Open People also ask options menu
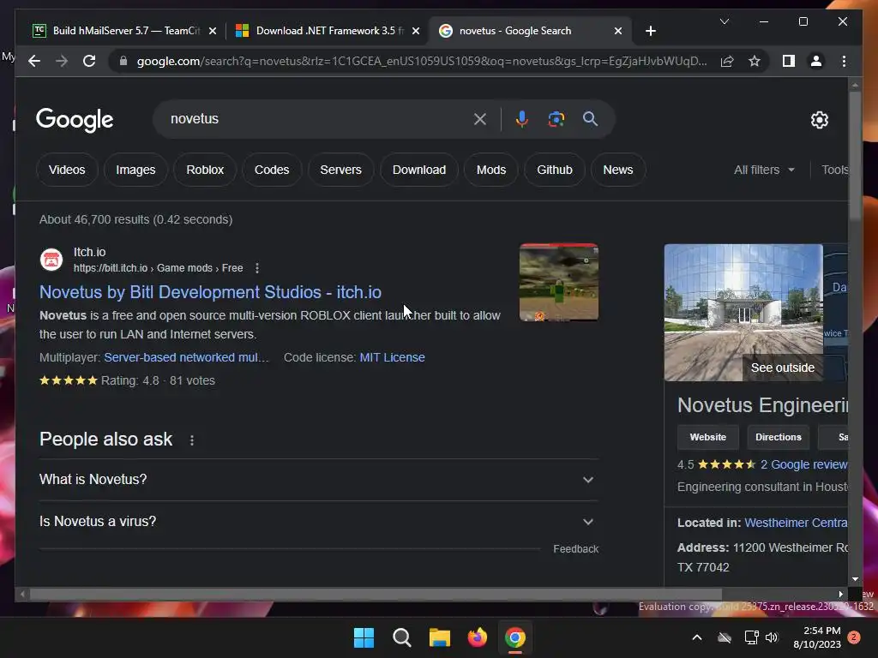The width and height of the screenshot is (878, 658). pyautogui.click(x=192, y=440)
